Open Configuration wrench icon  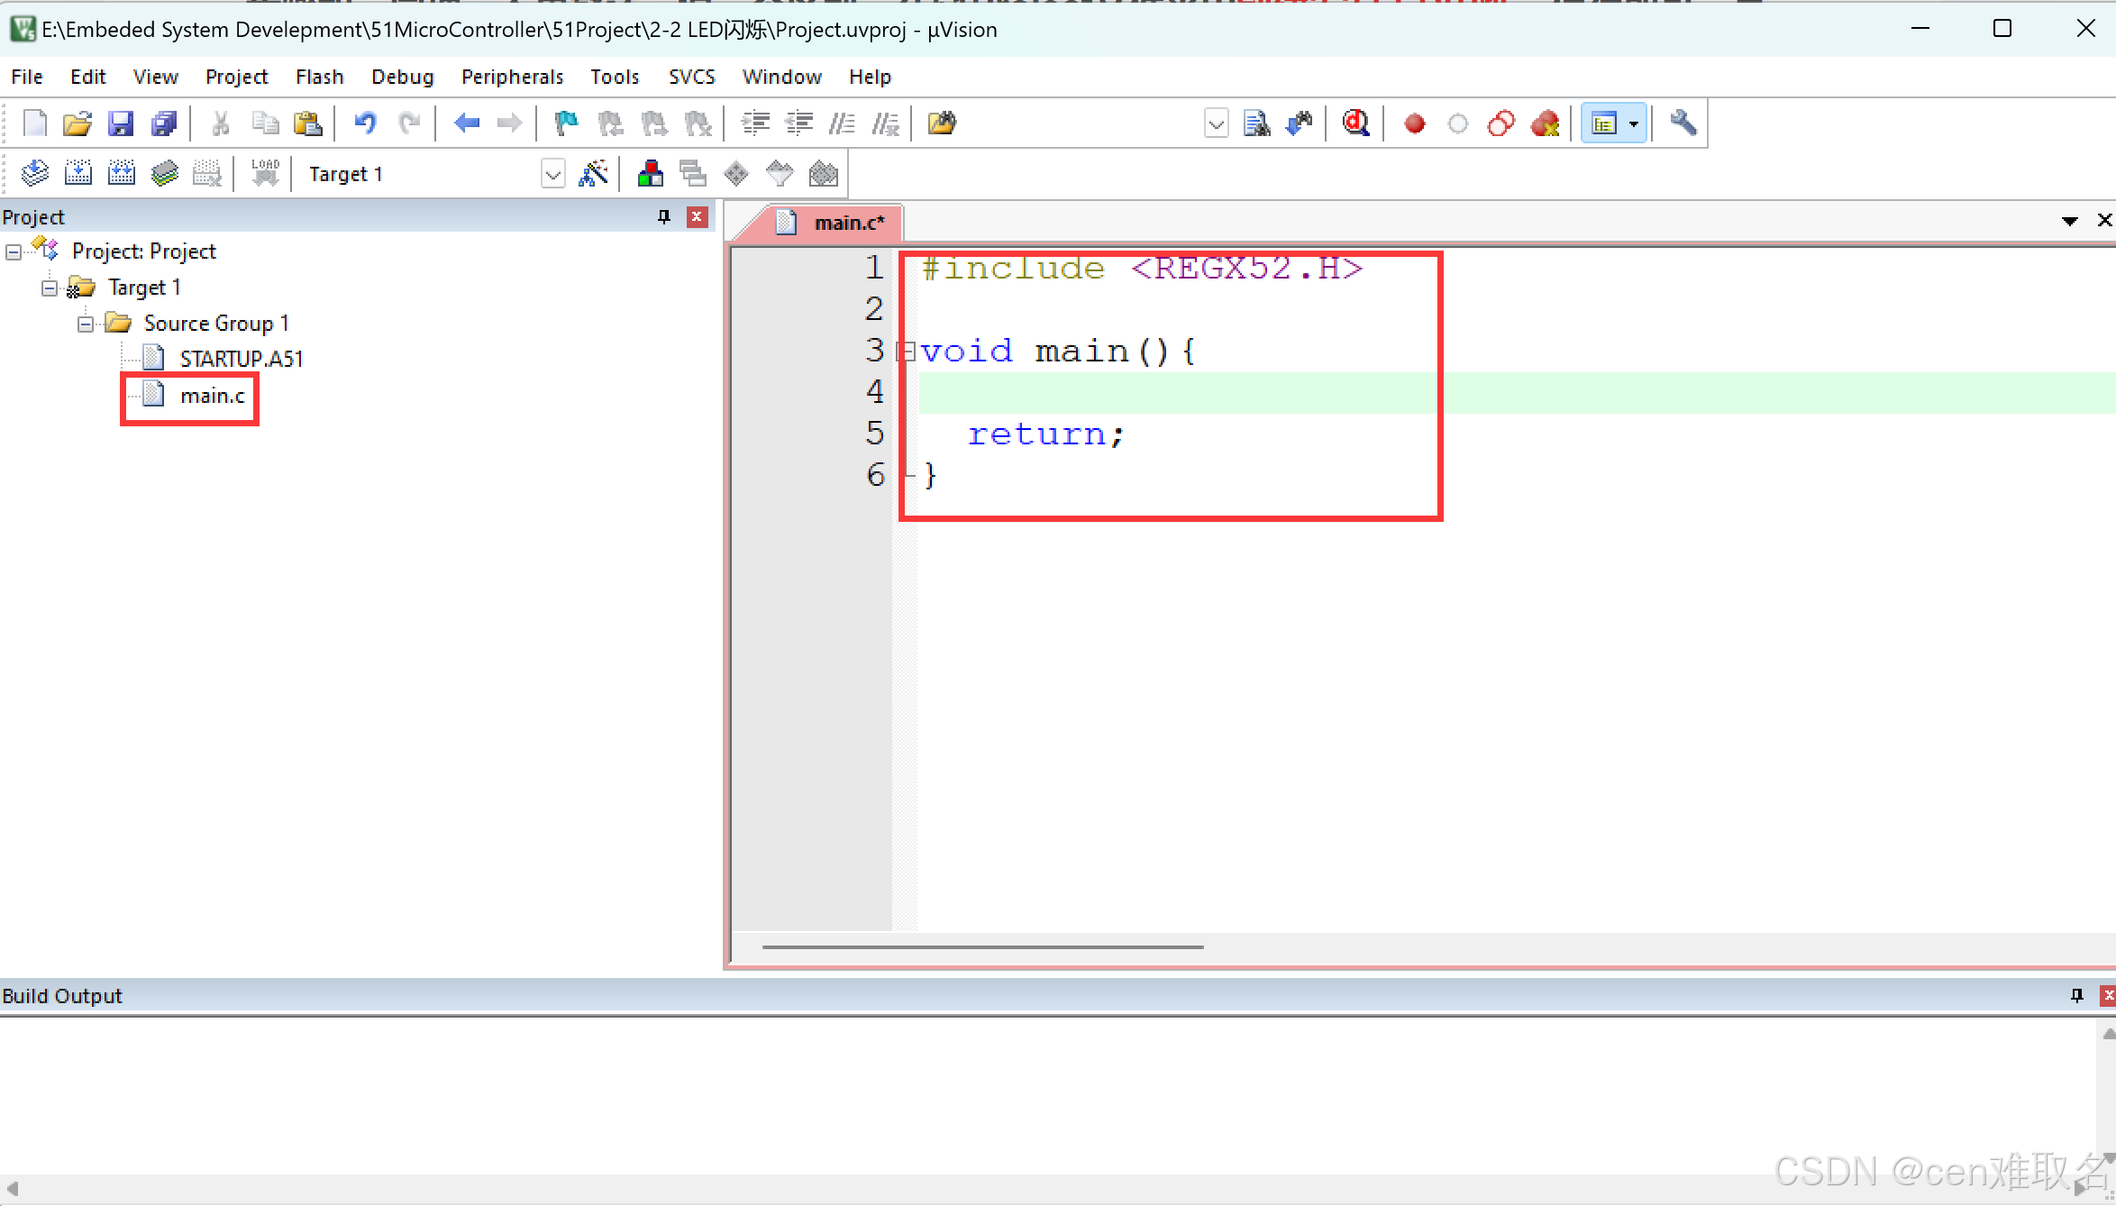coord(1683,123)
